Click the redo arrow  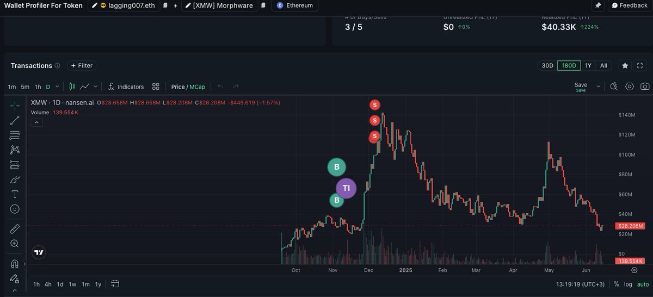pos(236,86)
